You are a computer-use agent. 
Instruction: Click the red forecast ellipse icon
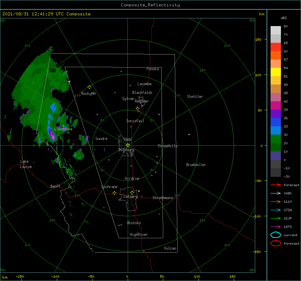click(x=276, y=243)
